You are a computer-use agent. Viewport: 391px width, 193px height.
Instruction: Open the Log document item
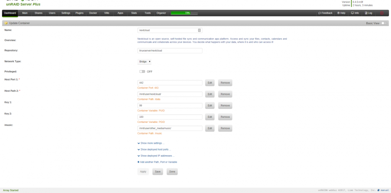[x=369, y=13]
